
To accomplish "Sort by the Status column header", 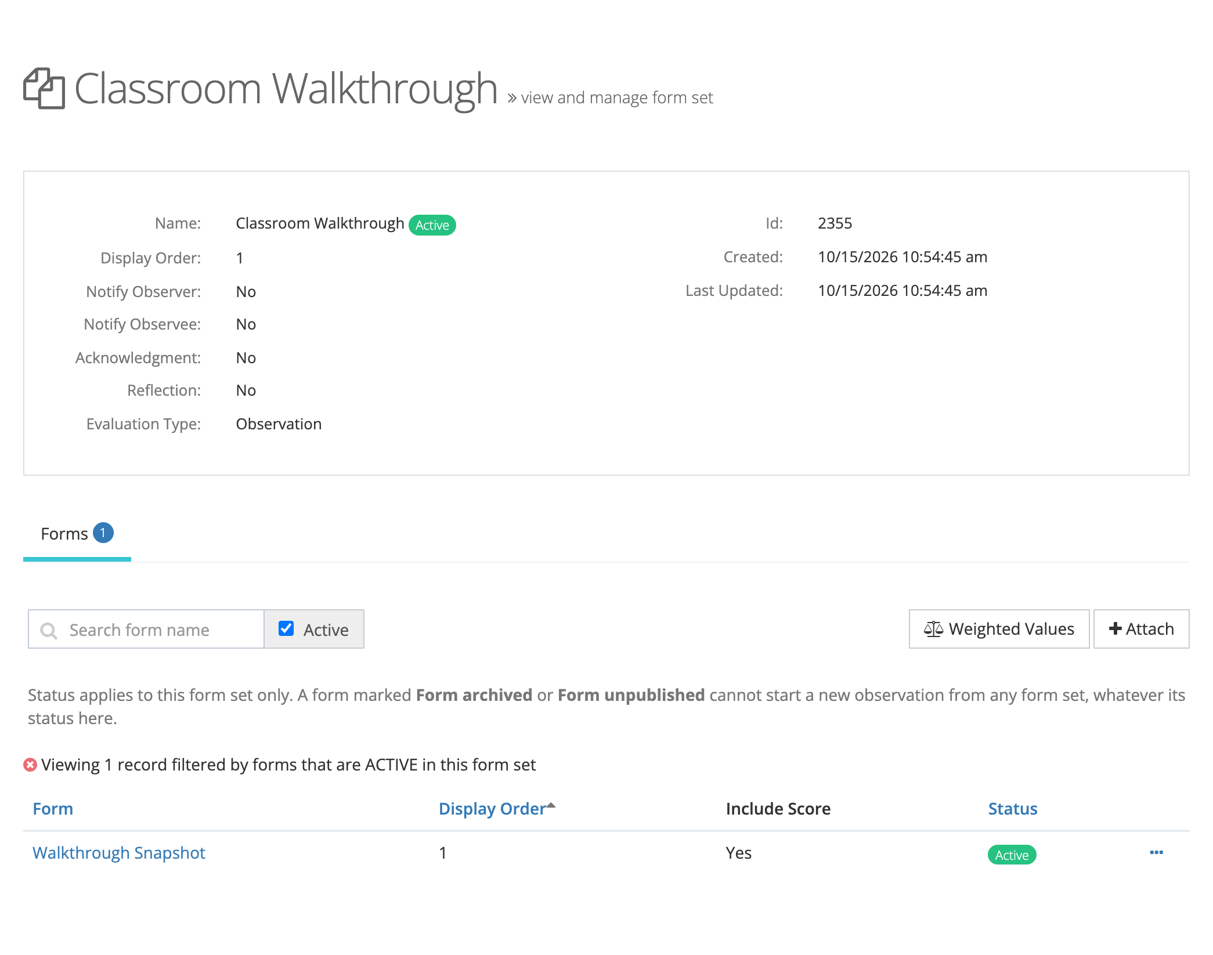I will pos(1013,809).
